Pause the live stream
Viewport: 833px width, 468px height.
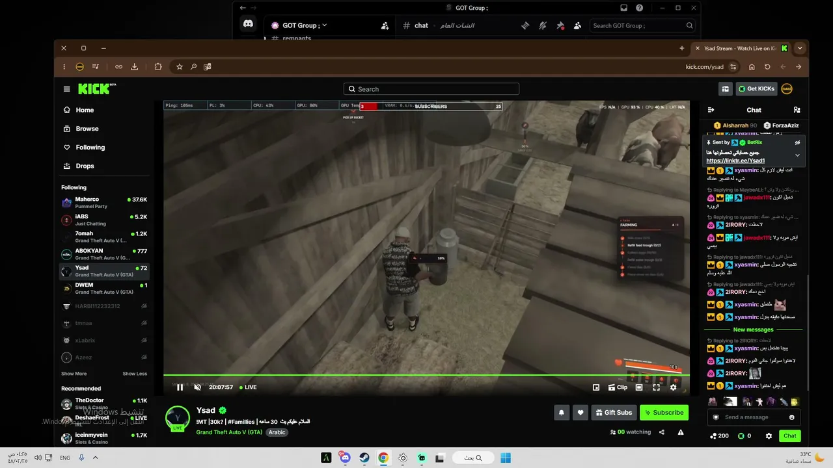pos(180,387)
